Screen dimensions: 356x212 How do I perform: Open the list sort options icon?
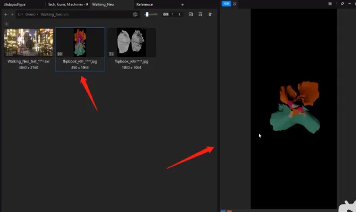click(x=200, y=15)
